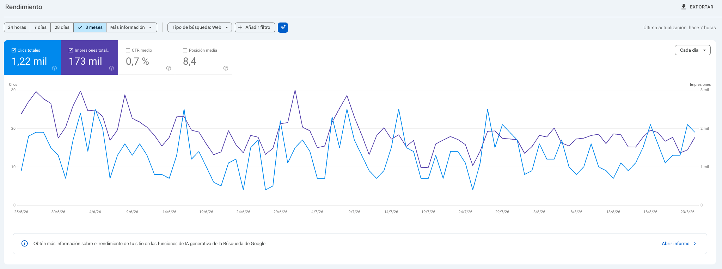This screenshot has width=722, height=269.
Task: Select the 3 meses range tab
Action: coord(90,27)
